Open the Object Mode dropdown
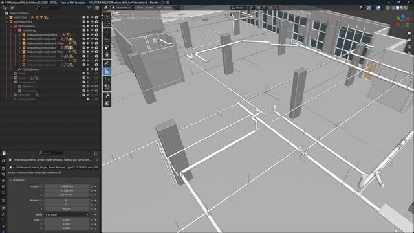Screen dimensions: 414x233 coord(123,8)
